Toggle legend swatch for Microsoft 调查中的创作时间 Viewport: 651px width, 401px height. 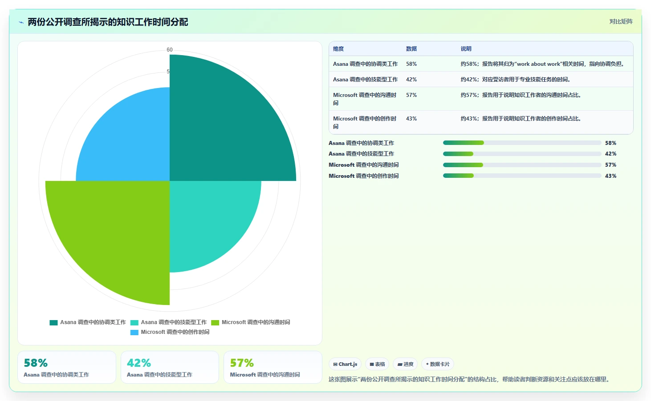coord(134,332)
